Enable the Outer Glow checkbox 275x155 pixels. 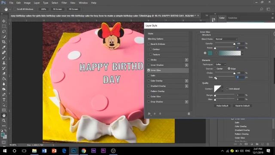coord(149,96)
